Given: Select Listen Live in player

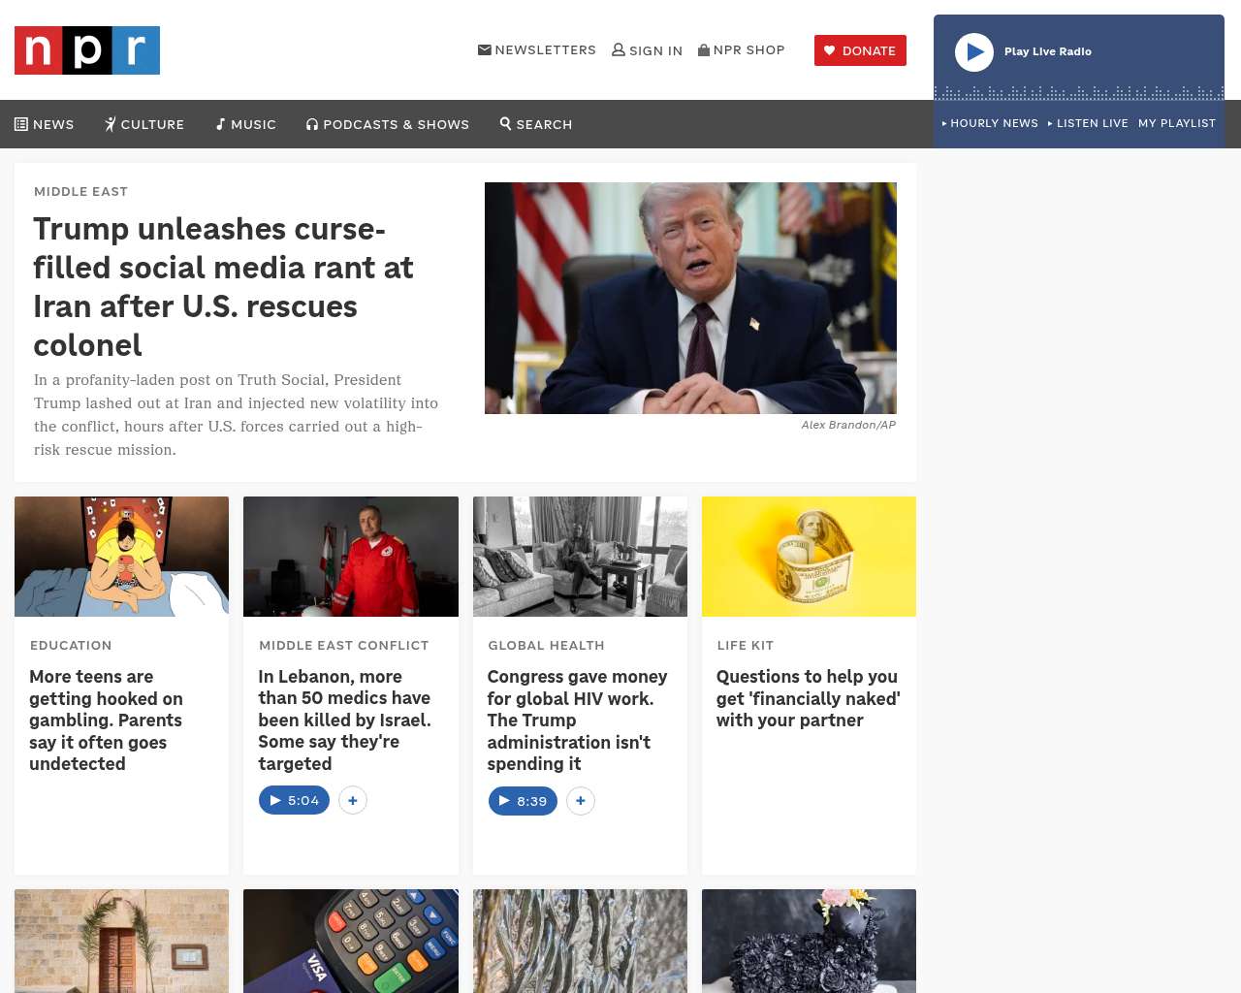Looking at the screenshot, I should [x=1088, y=123].
